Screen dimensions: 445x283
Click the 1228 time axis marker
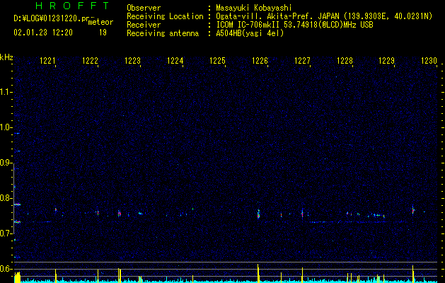tap(345, 61)
